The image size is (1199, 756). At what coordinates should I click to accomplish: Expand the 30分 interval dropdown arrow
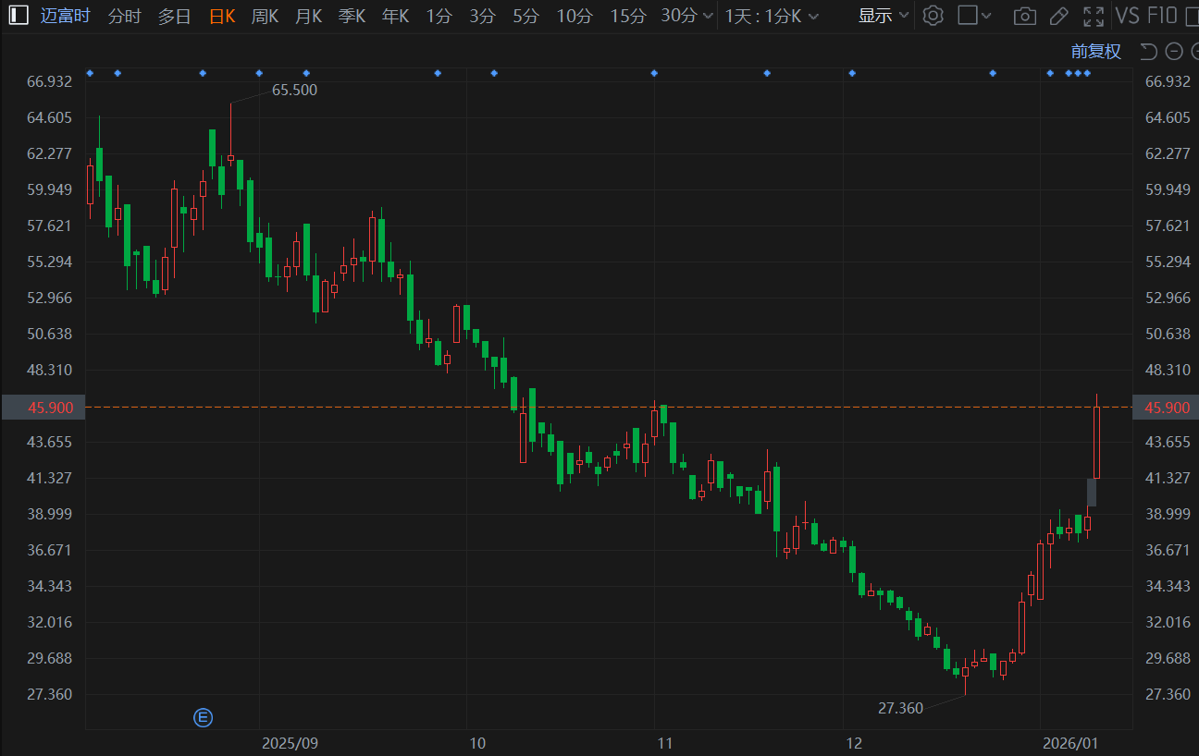(x=708, y=16)
